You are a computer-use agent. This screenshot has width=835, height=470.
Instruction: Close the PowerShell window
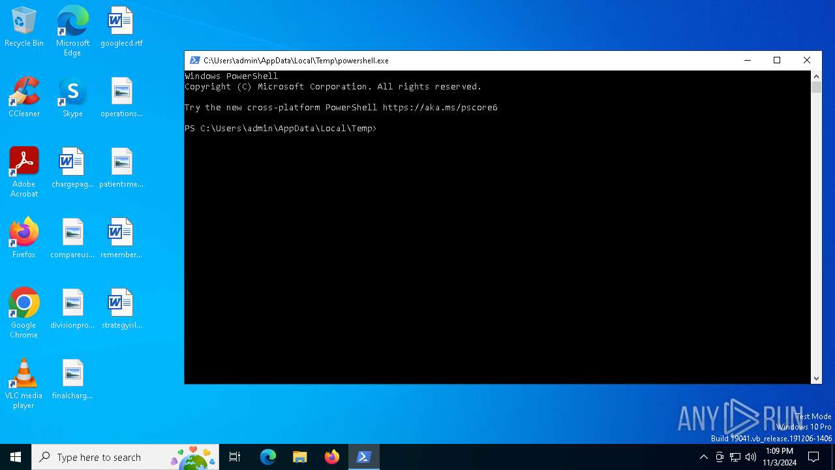(807, 60)
